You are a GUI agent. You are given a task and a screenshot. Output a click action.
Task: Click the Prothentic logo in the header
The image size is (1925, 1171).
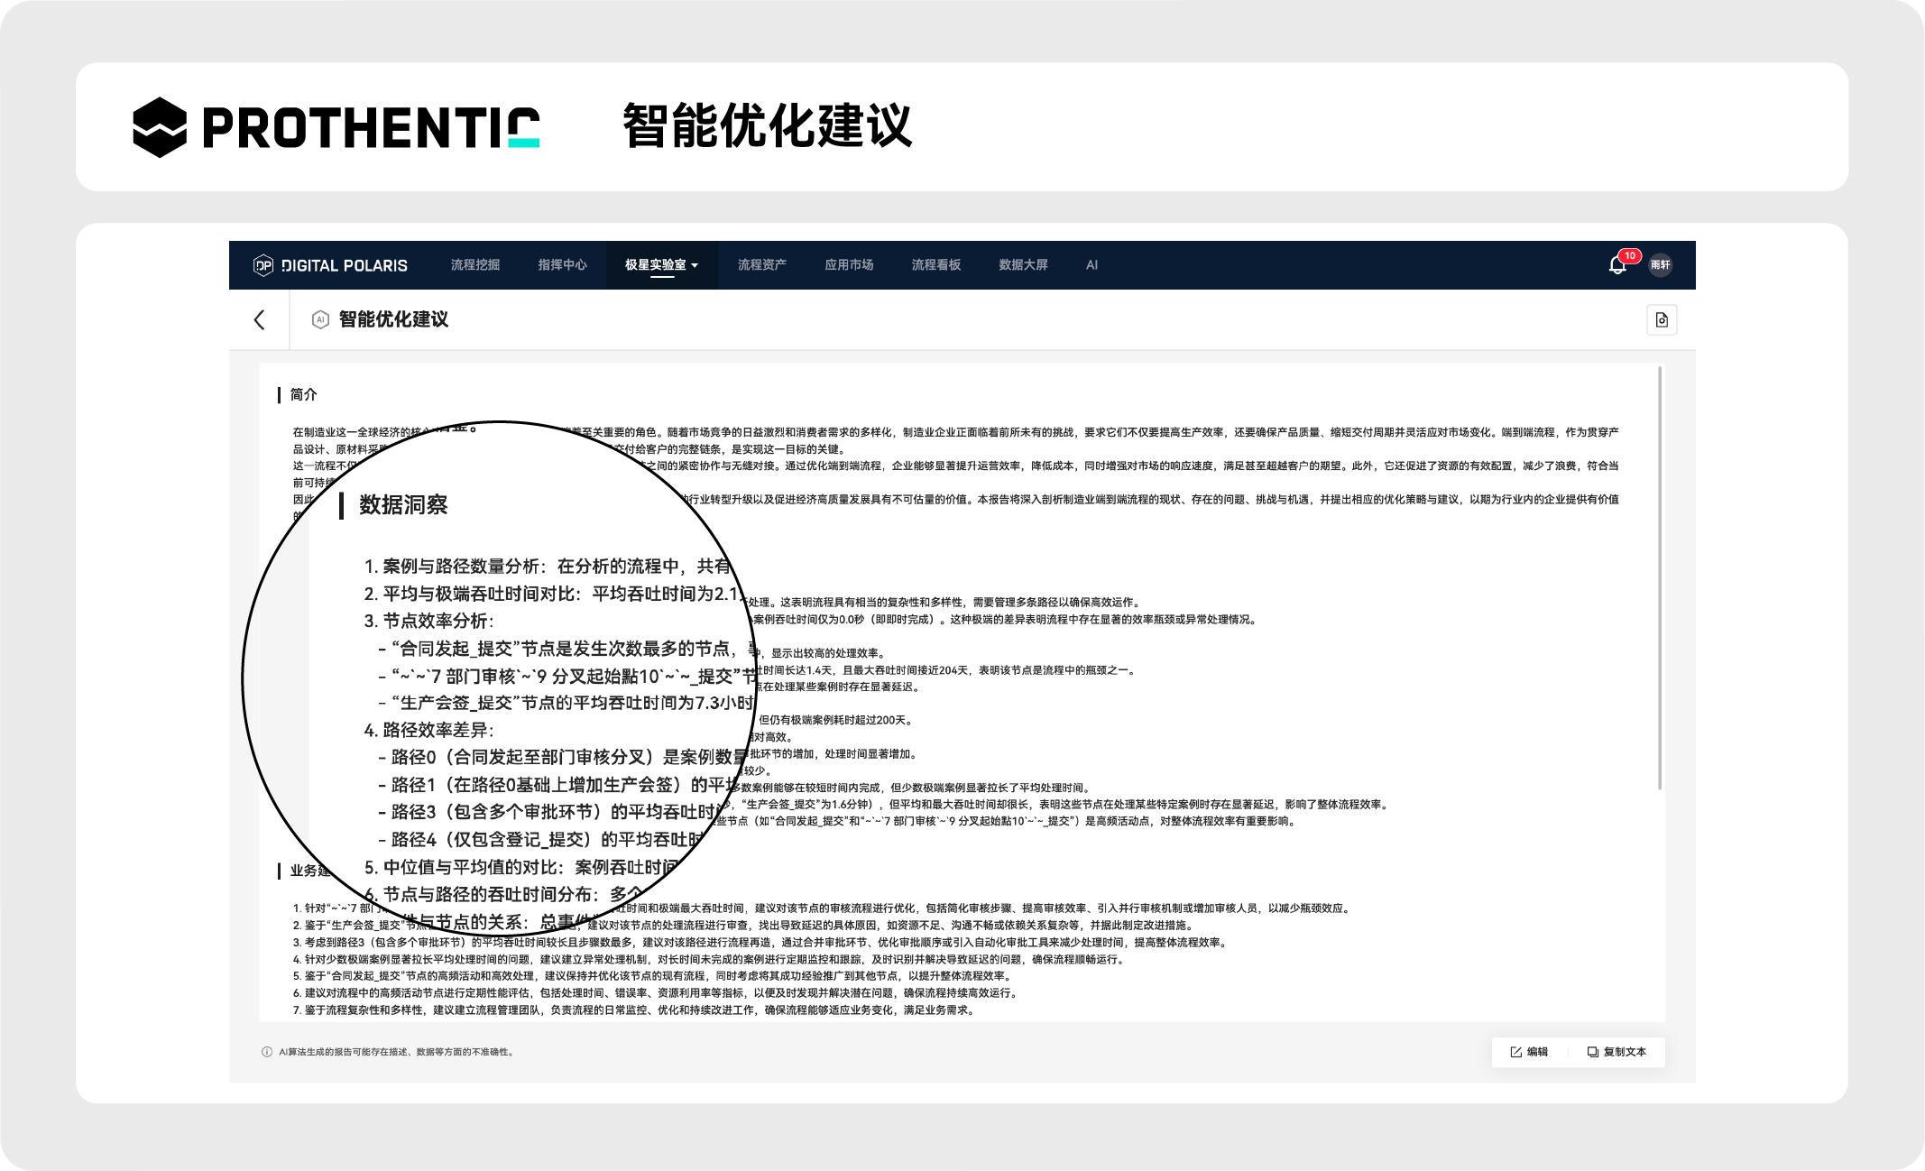(x=336, y=127)
